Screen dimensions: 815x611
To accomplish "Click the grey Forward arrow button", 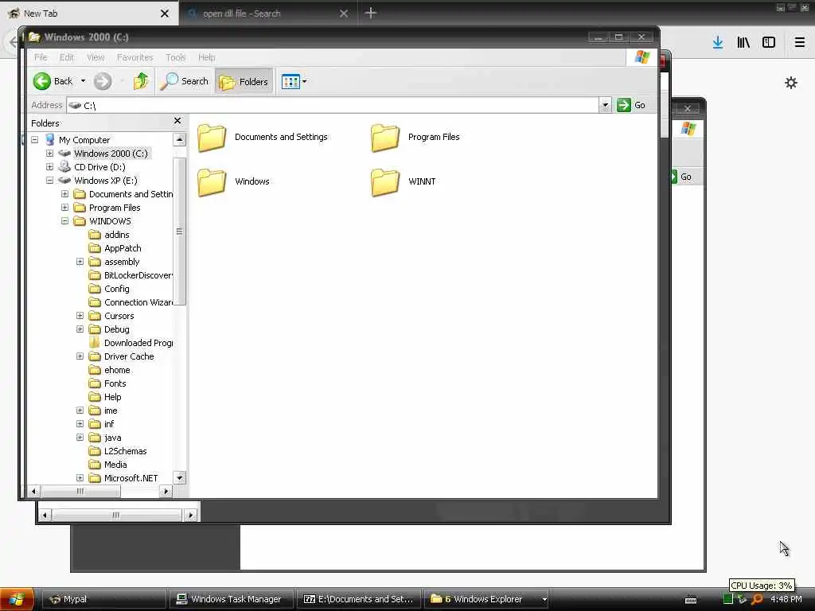I will 103,81.
